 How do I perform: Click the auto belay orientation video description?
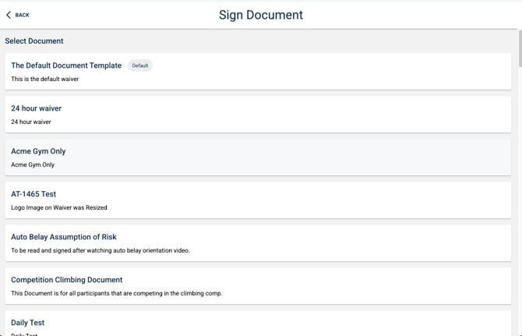(101, 250)
